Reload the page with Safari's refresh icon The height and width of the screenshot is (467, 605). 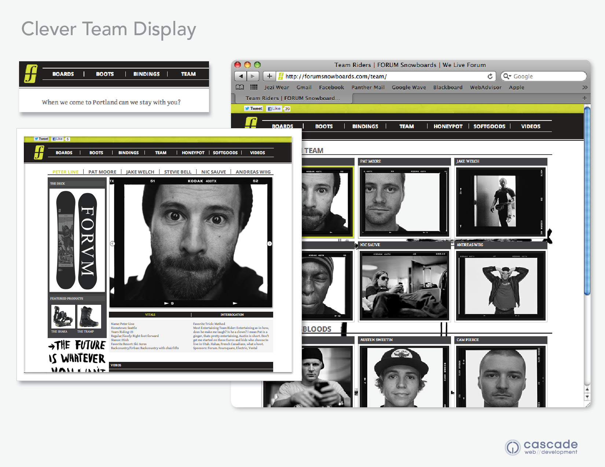[x=490, y=76]
